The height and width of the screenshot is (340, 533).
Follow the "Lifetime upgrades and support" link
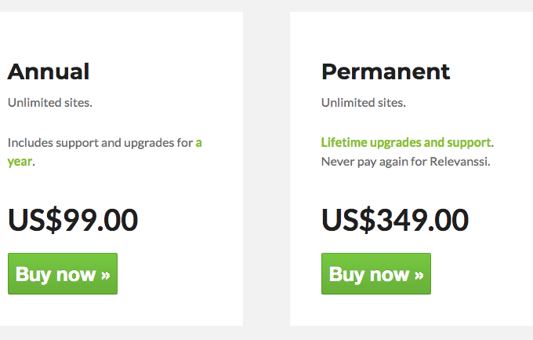tap(406, 143)
